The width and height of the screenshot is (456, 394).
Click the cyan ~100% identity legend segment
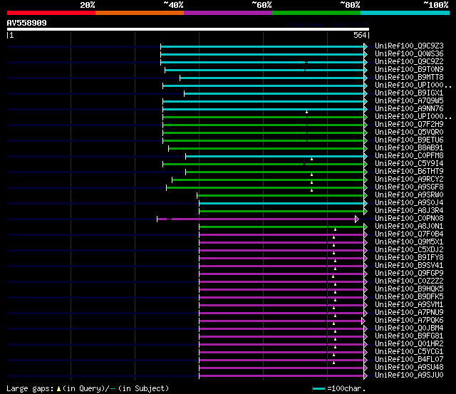click(x=405, y=13)
